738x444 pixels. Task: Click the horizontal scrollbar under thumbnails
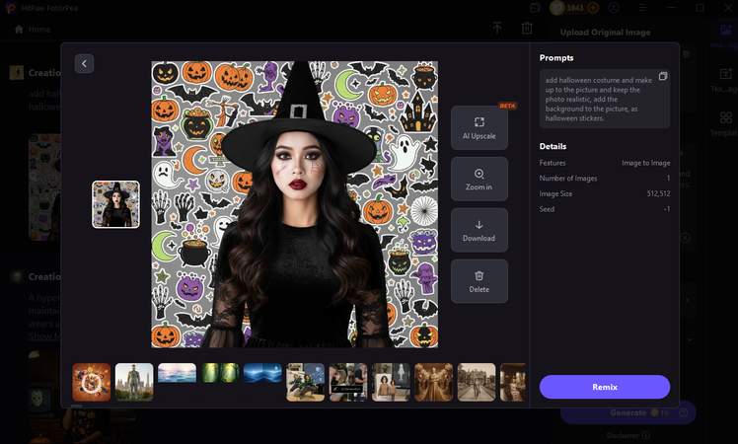(77, 406)
